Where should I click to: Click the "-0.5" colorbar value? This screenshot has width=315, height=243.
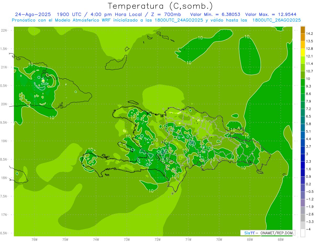pyautogui.click(x=310, y=192)
